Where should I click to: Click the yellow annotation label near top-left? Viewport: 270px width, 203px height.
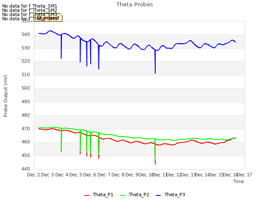point(48,17)
